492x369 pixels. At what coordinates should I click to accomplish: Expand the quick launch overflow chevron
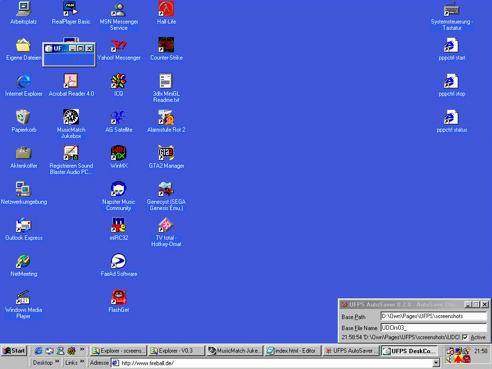click(82, 349)
